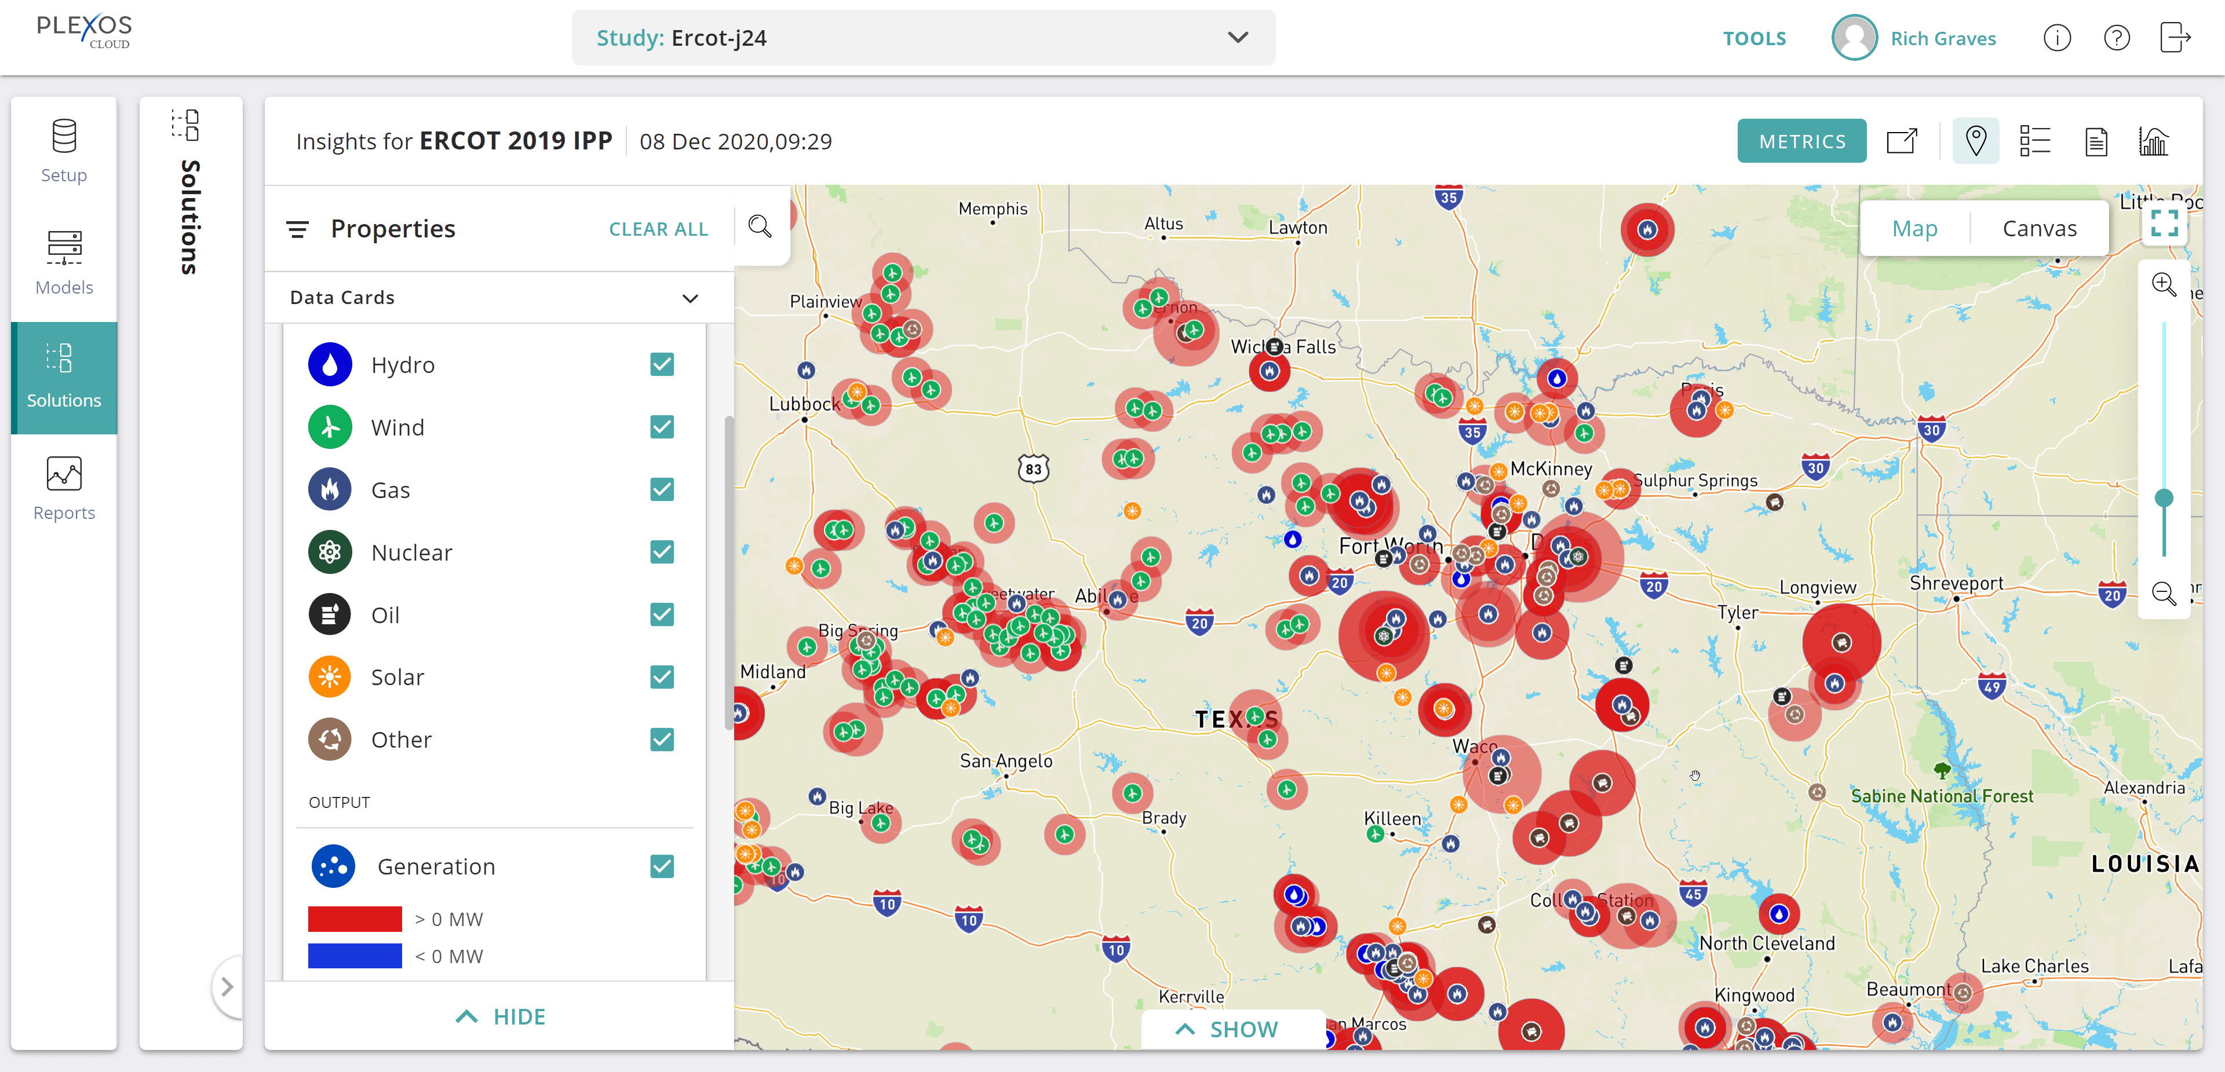Uncheck the Hydro checkbox
Image resolution: width=2225 pixels, height=1072 pixels.
tap(662, 364)
